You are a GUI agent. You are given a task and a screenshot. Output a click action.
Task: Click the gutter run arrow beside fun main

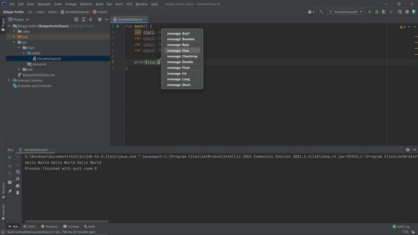pos(118,26)
